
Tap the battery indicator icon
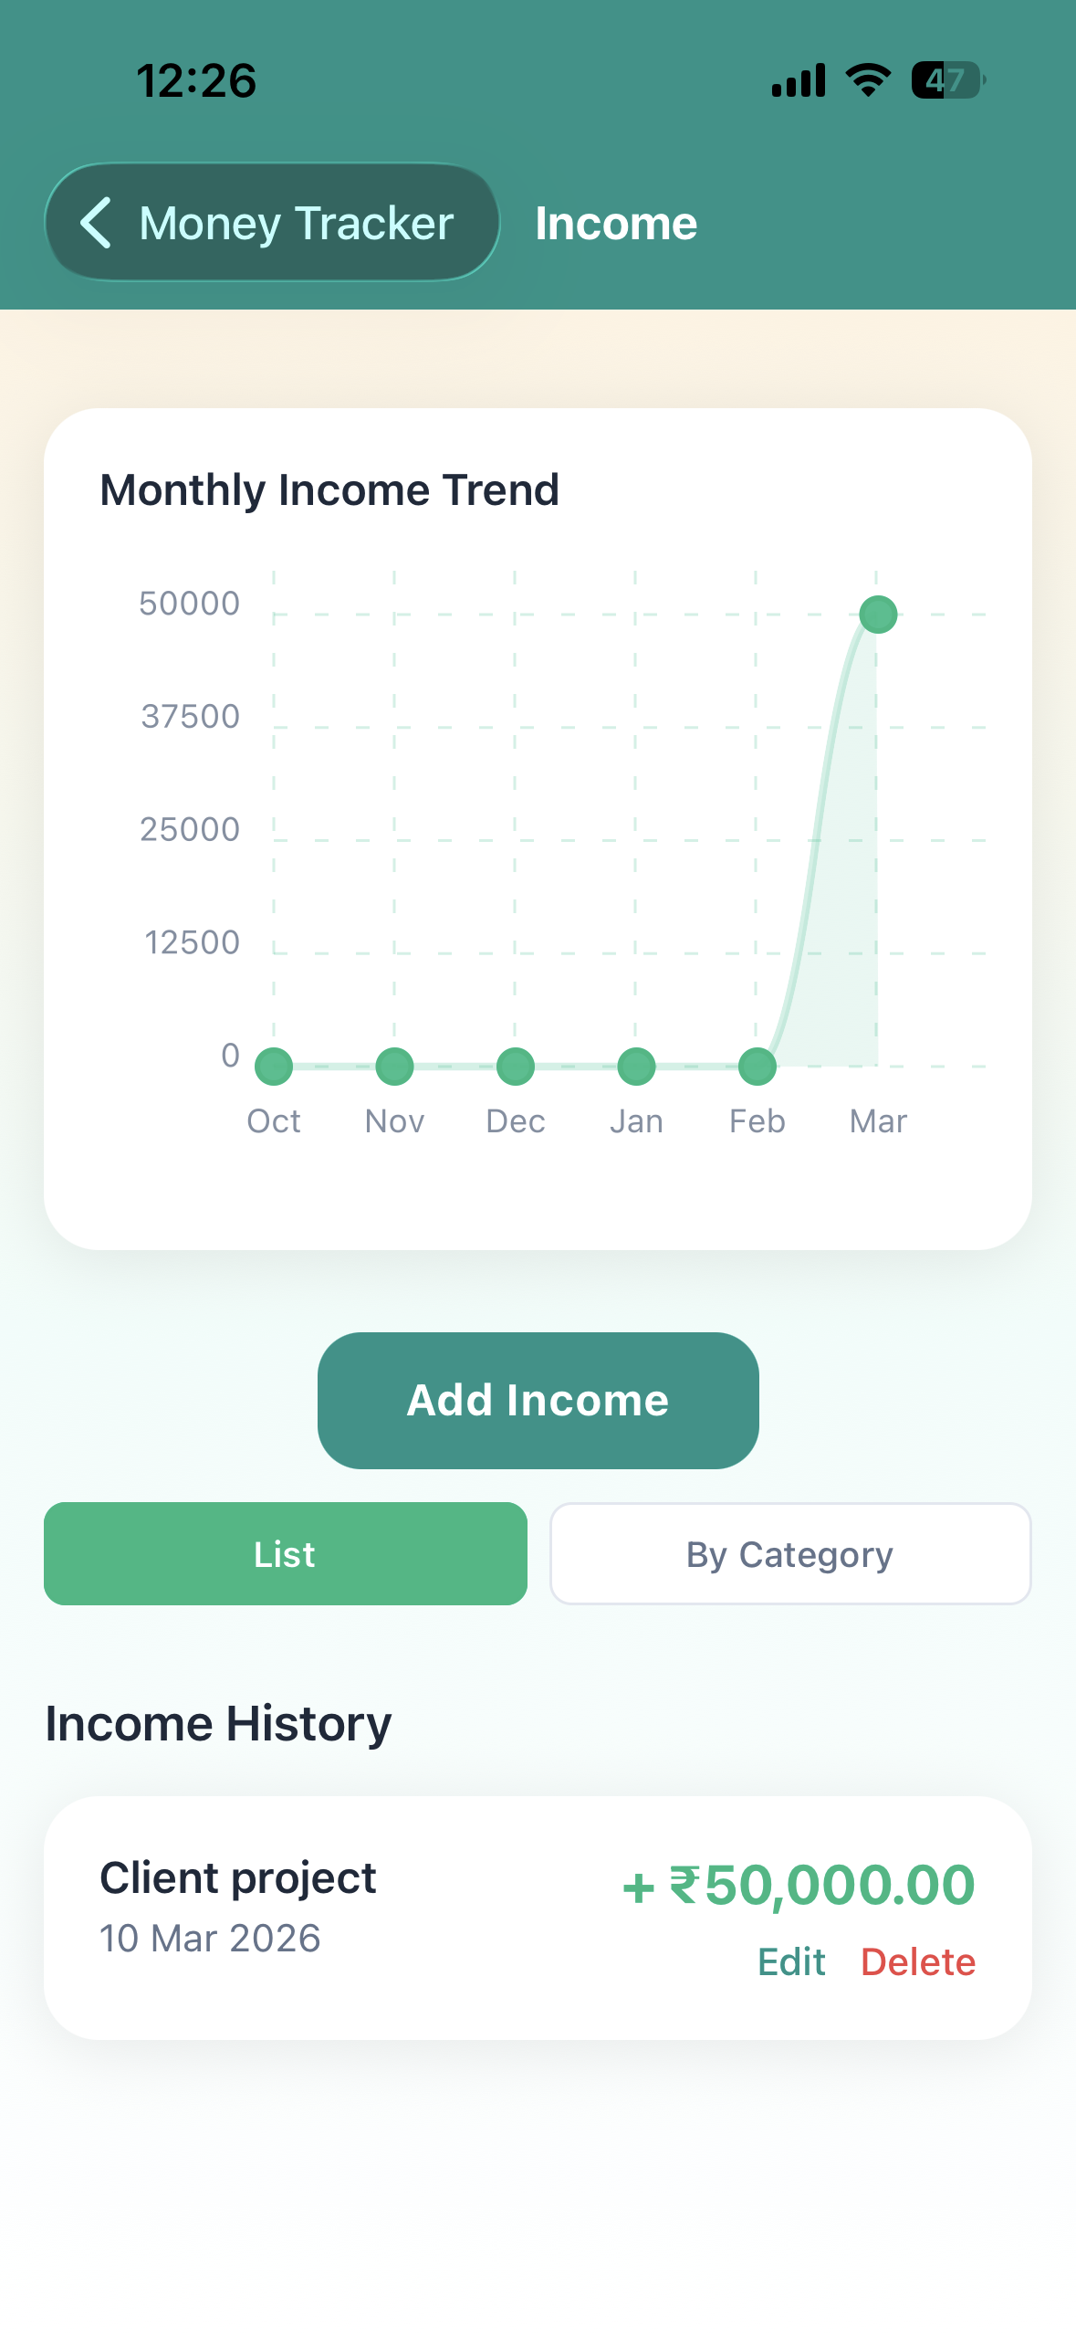coord(947,80)
